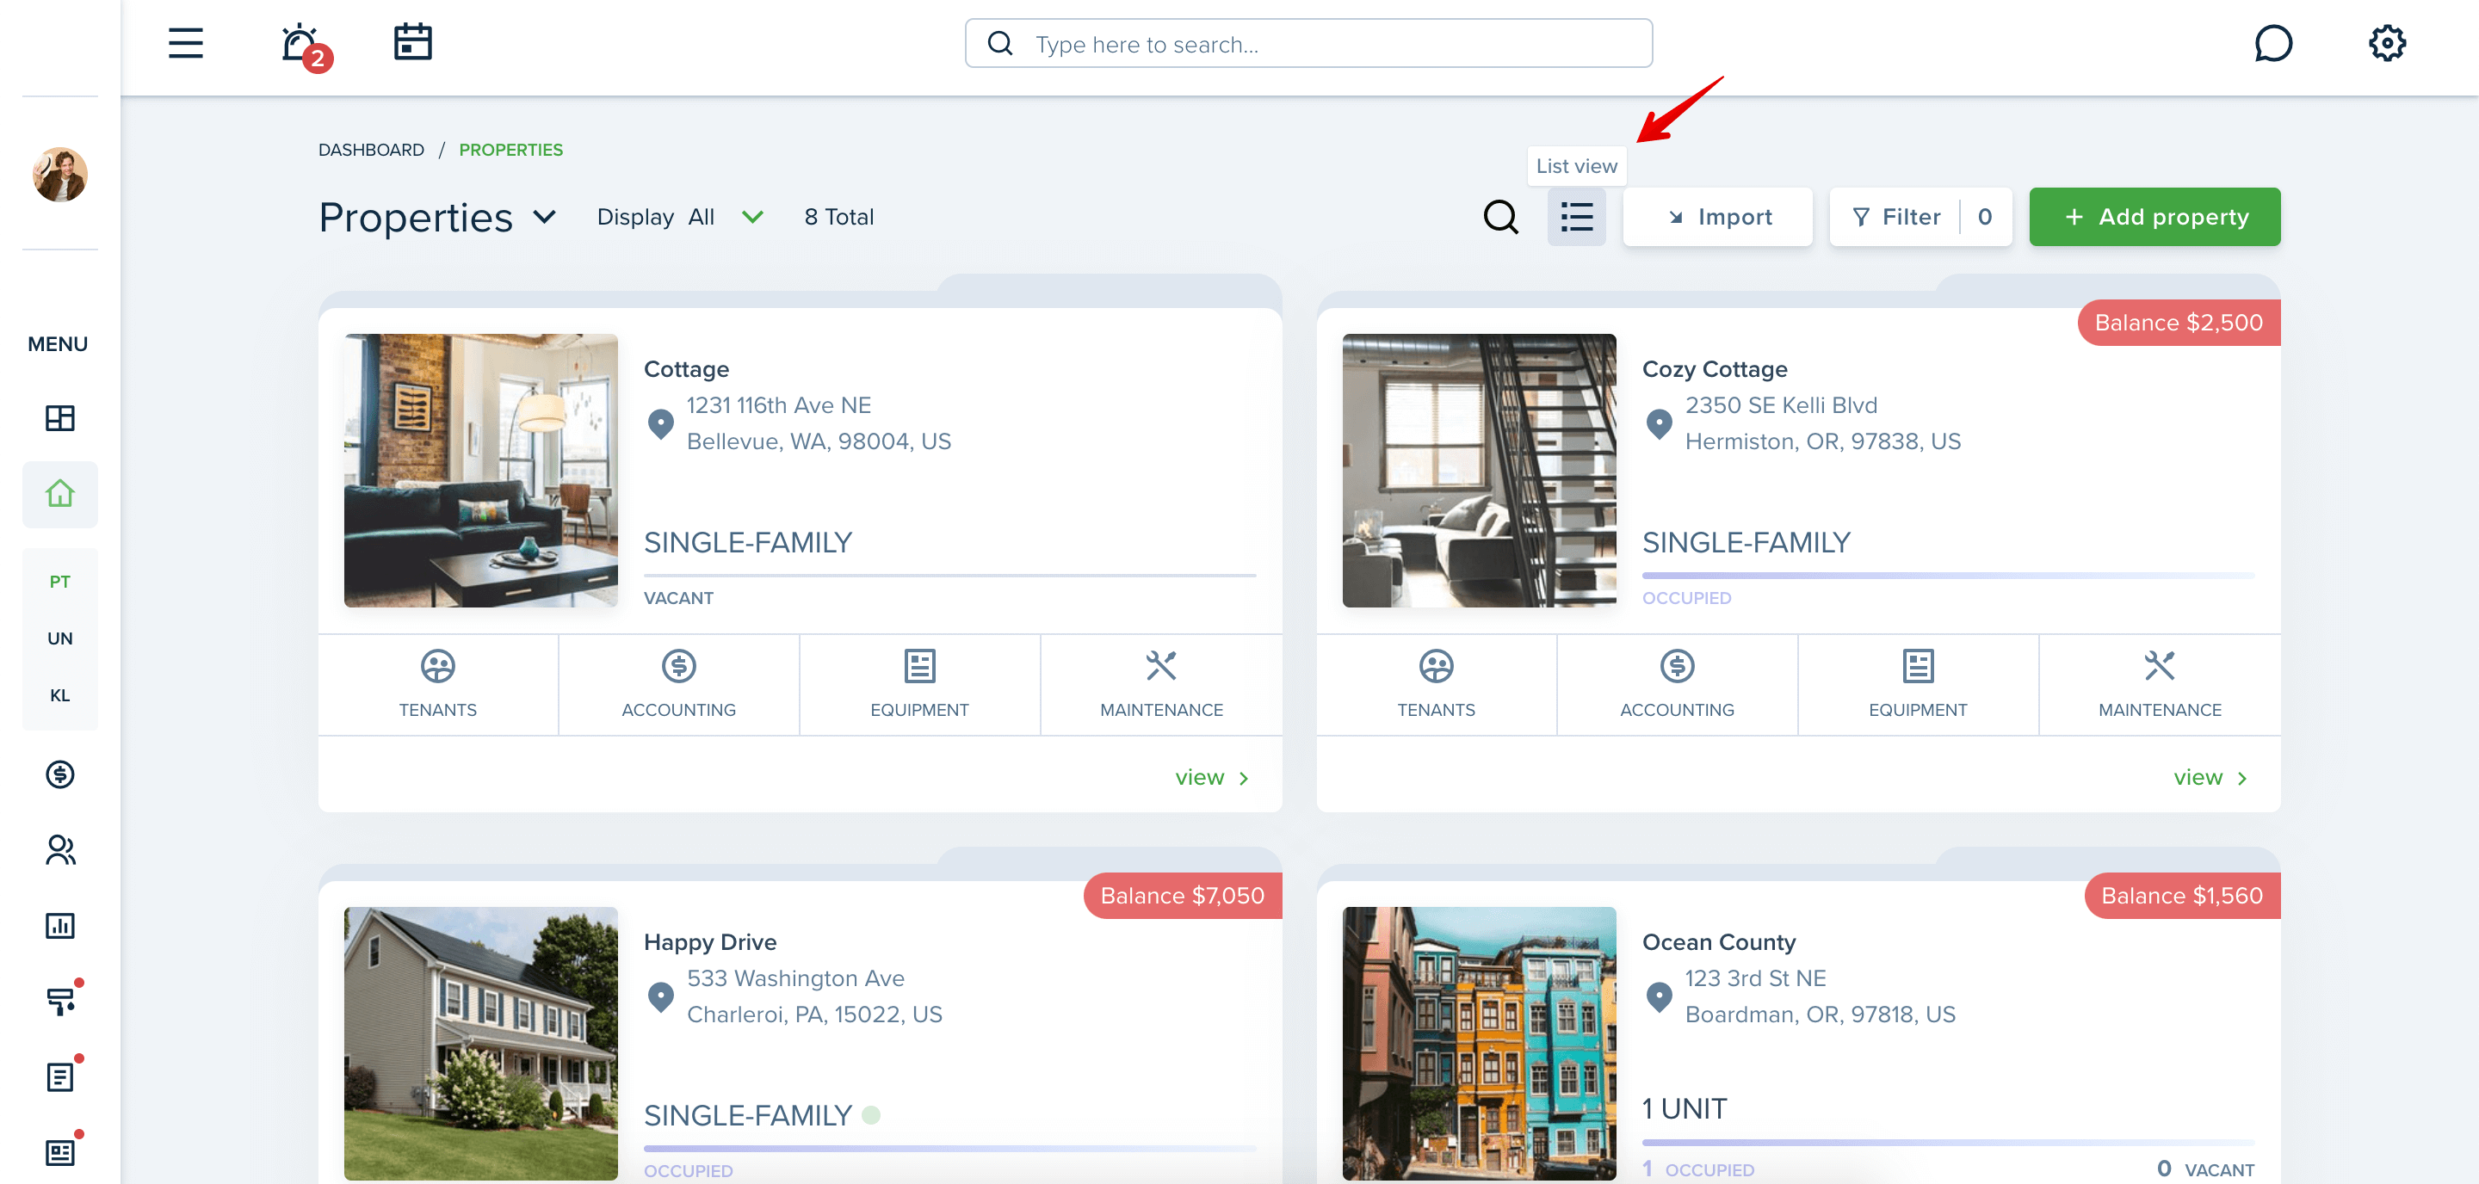
Task: Open Cozy Cottage photo thumbnail
Action: pyautogui.click(x=1479, y=471)
